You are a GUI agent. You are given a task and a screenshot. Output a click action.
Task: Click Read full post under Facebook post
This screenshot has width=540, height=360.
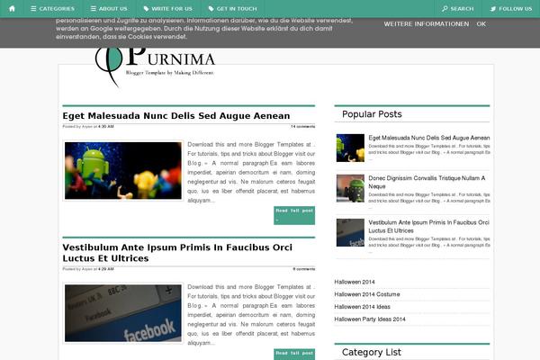(x=294, y=354)
